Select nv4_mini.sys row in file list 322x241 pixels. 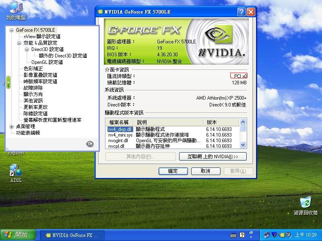(173, 135)
